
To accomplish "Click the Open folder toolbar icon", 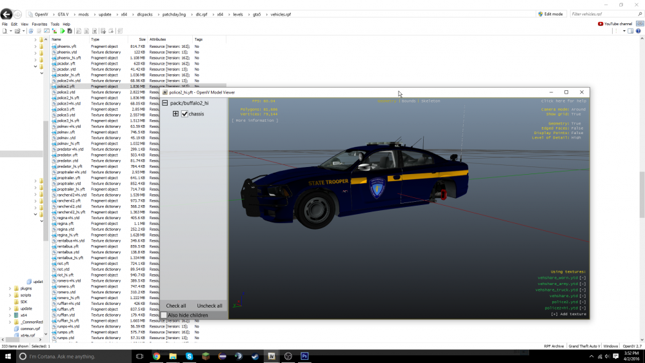I will tap(17, 31).
